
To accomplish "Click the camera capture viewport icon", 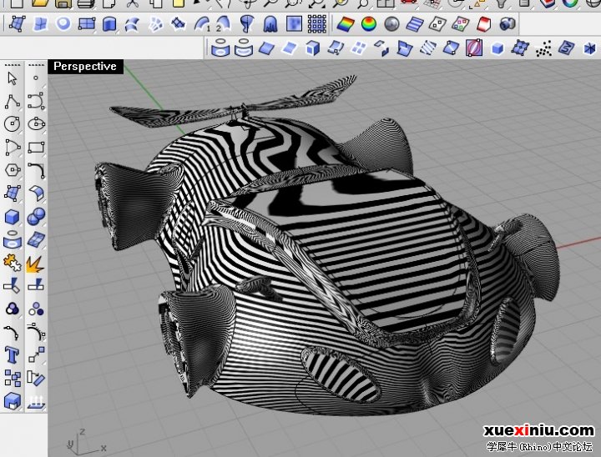I will pyautogui.click(x=508, y=24).
